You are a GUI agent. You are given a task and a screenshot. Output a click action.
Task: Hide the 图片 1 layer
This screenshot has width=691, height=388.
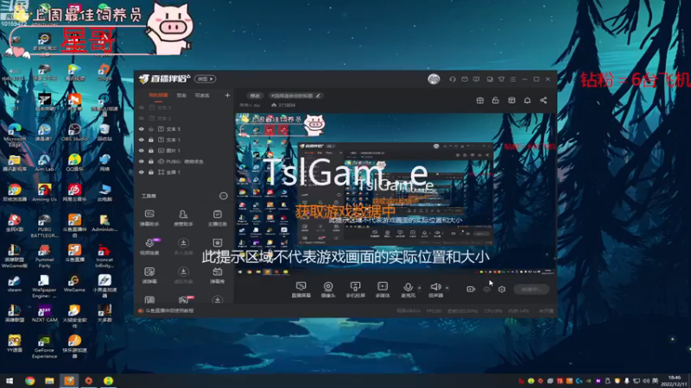[142, 150]
